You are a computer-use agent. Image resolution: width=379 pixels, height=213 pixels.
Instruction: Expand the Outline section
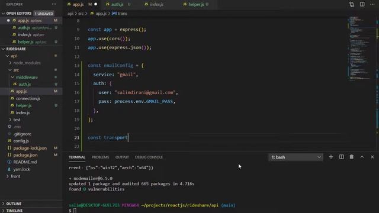[x=3, y=204]
